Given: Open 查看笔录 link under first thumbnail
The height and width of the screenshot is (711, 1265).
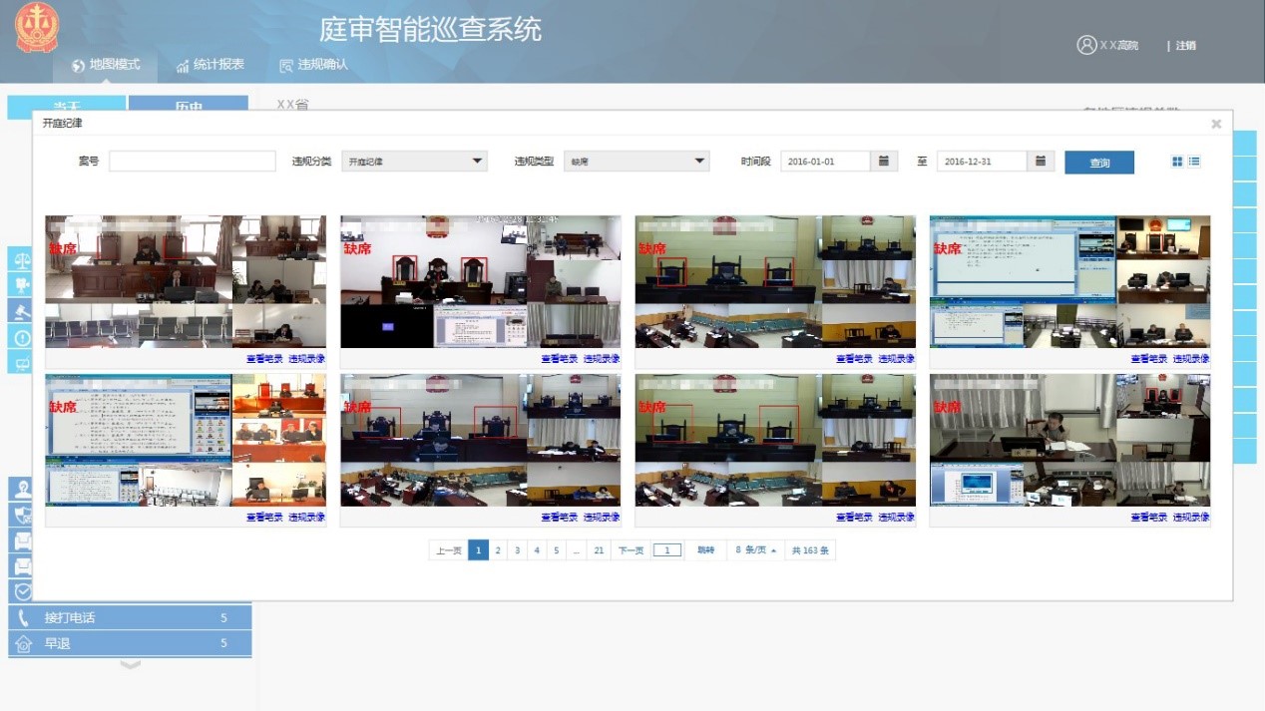Looking at the screenshot, I should (x=264, y=359).
